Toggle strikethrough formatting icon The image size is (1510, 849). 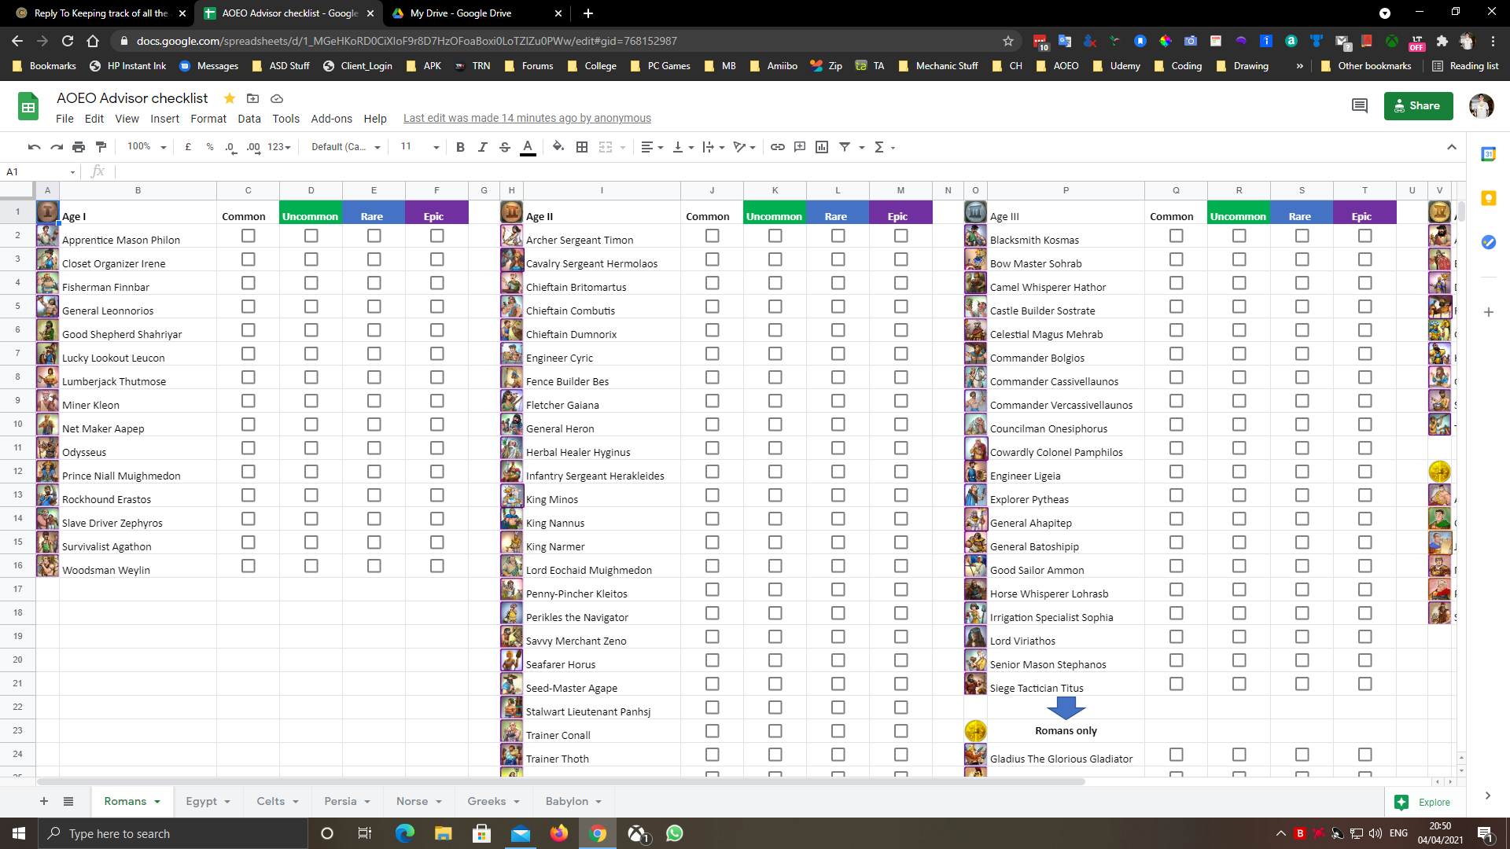pyautogui.click(x=505, y=147)
